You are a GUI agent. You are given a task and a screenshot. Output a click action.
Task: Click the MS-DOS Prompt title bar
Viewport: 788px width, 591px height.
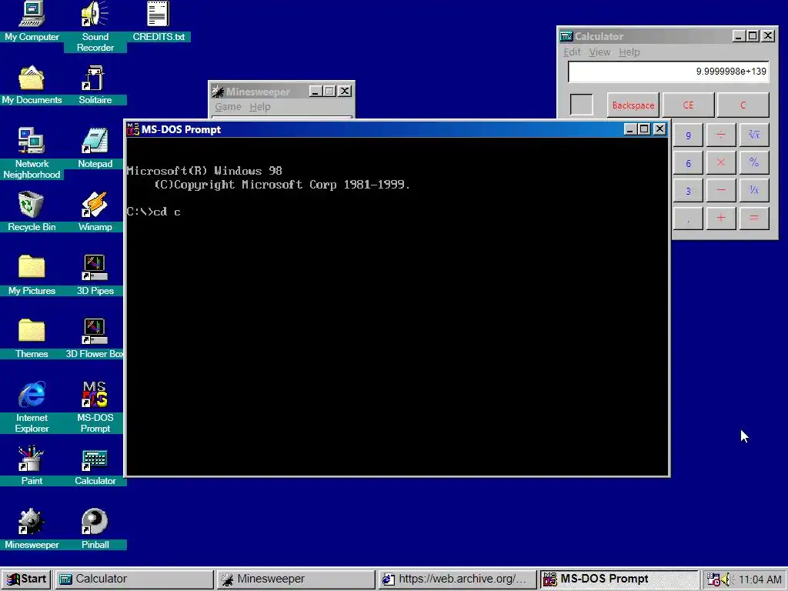(397, 129)
